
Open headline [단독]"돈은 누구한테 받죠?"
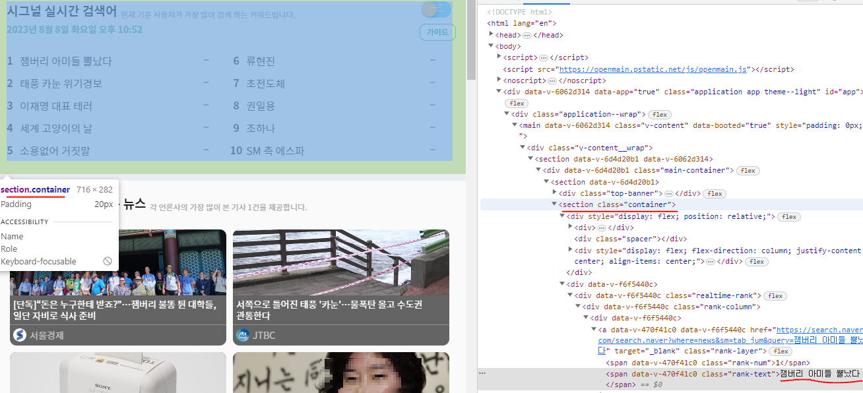(x=115, y=310)
